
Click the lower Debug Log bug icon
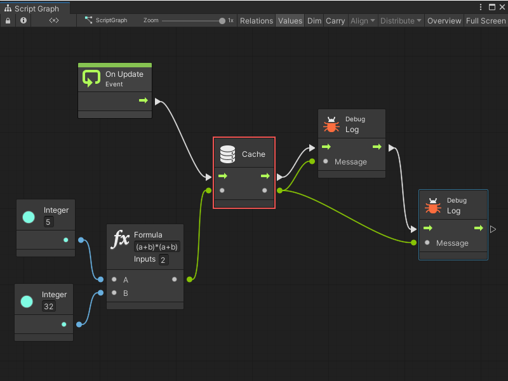(434, 205)
